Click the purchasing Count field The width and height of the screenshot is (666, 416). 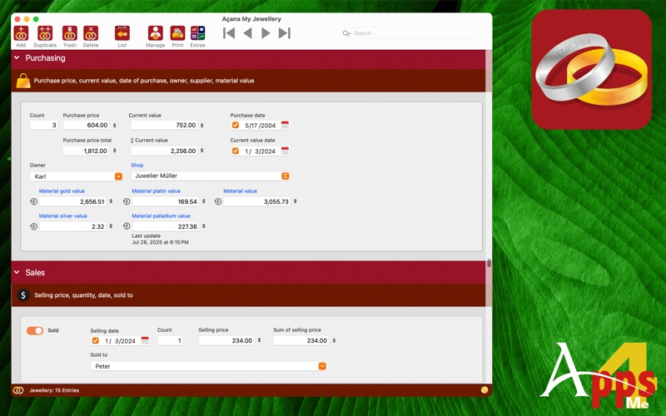coord(43,125)
